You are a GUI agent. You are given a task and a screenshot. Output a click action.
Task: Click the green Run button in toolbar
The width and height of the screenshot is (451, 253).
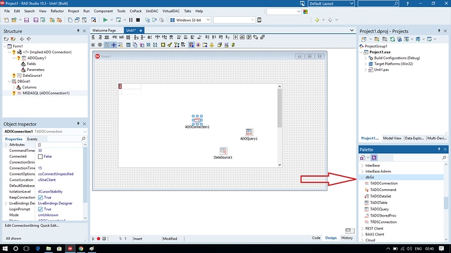[x=105, y=20]
